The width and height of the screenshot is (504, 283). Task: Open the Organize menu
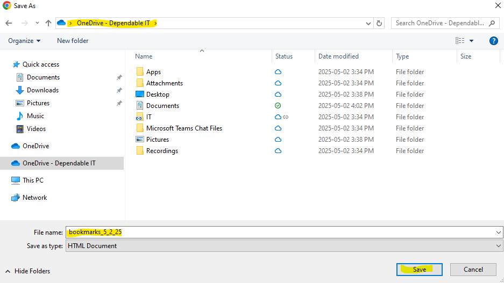24,41
